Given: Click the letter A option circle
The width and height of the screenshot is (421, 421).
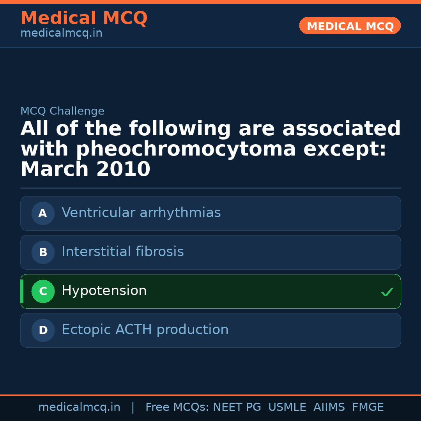Looking at the screenshot, I should coord(43,213).
